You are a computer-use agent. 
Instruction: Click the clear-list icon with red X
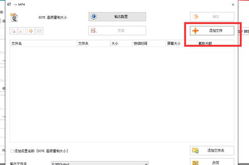(x=22, y=31)
